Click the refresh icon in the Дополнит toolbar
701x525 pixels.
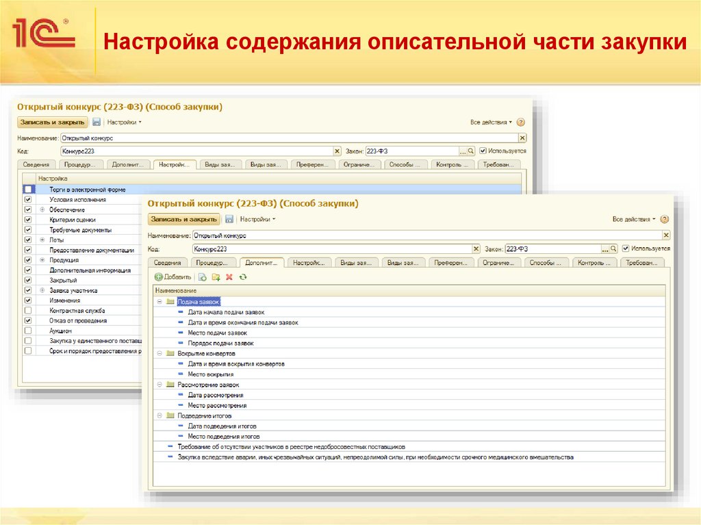[x=244, y=277]
